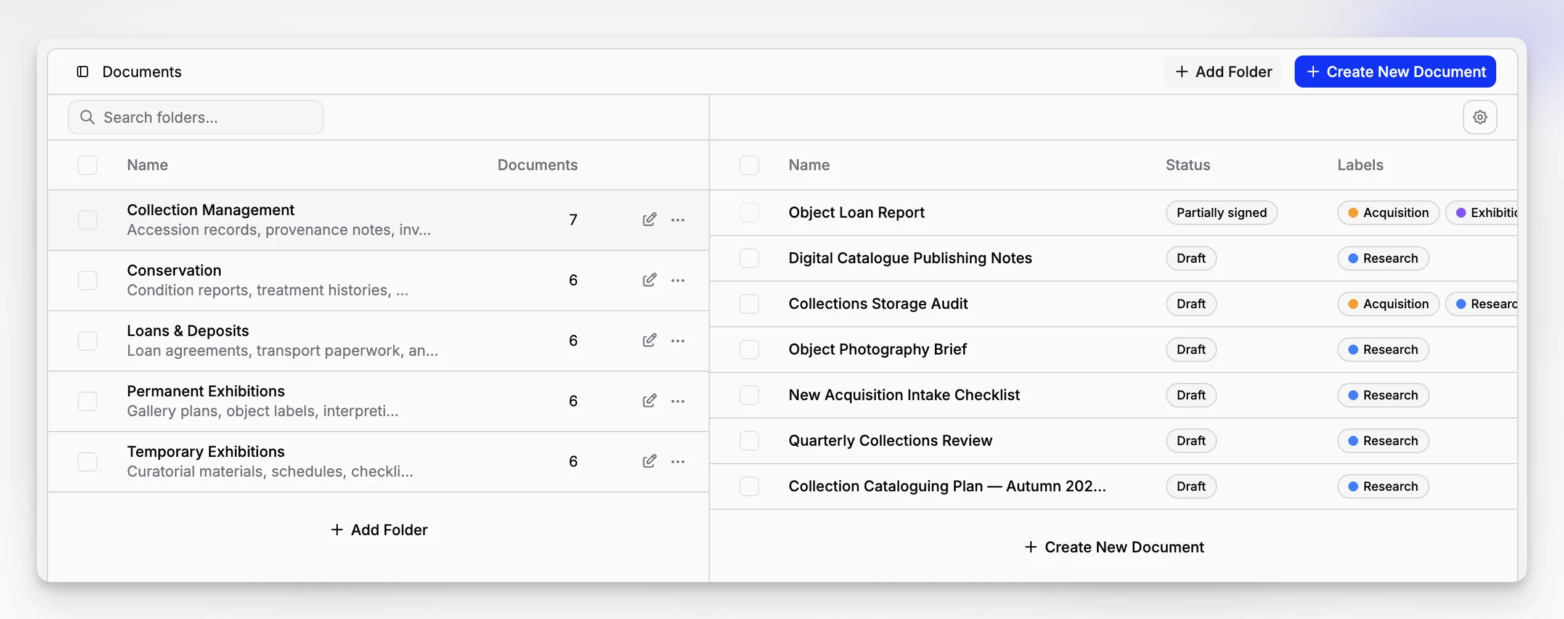Click Acquisition label on Collections Storage Audit
Viewport: 1564px width, 619px height.
[x=1388, y=304]
